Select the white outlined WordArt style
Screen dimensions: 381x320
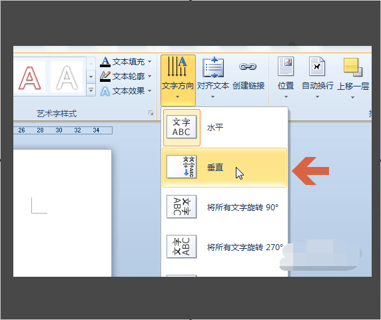pyautogui.click(x=67, y=77)
